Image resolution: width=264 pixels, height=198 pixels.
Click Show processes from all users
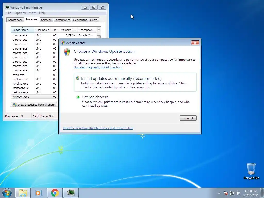(34, 105)
